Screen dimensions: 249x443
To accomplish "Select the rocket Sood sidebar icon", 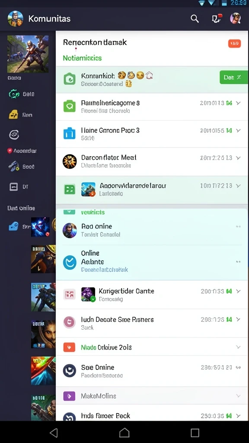I will coord(13,167).
